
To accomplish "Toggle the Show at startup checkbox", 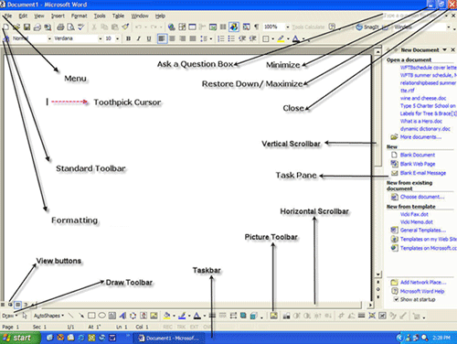I will click(x=396, y=299).
